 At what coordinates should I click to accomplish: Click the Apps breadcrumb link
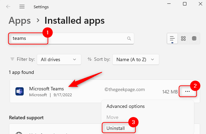coord(20,21)
